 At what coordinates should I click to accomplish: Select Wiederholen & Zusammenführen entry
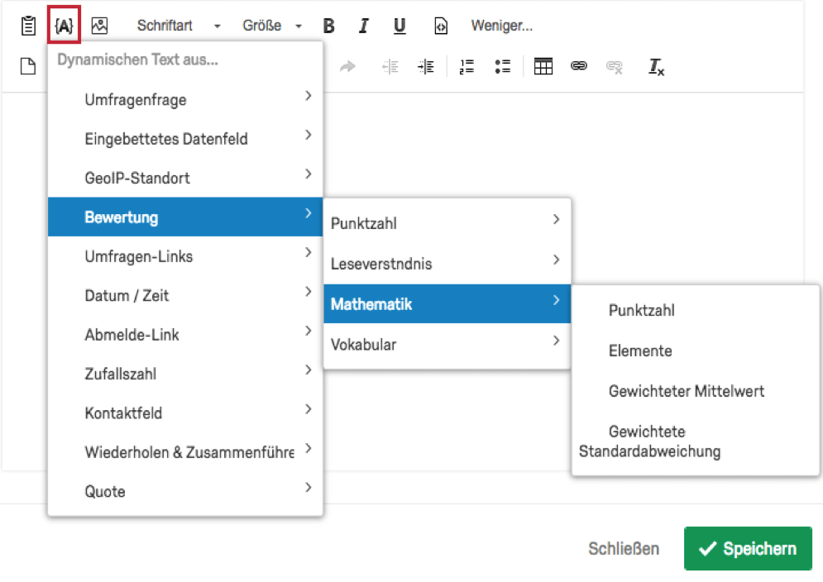185,452
